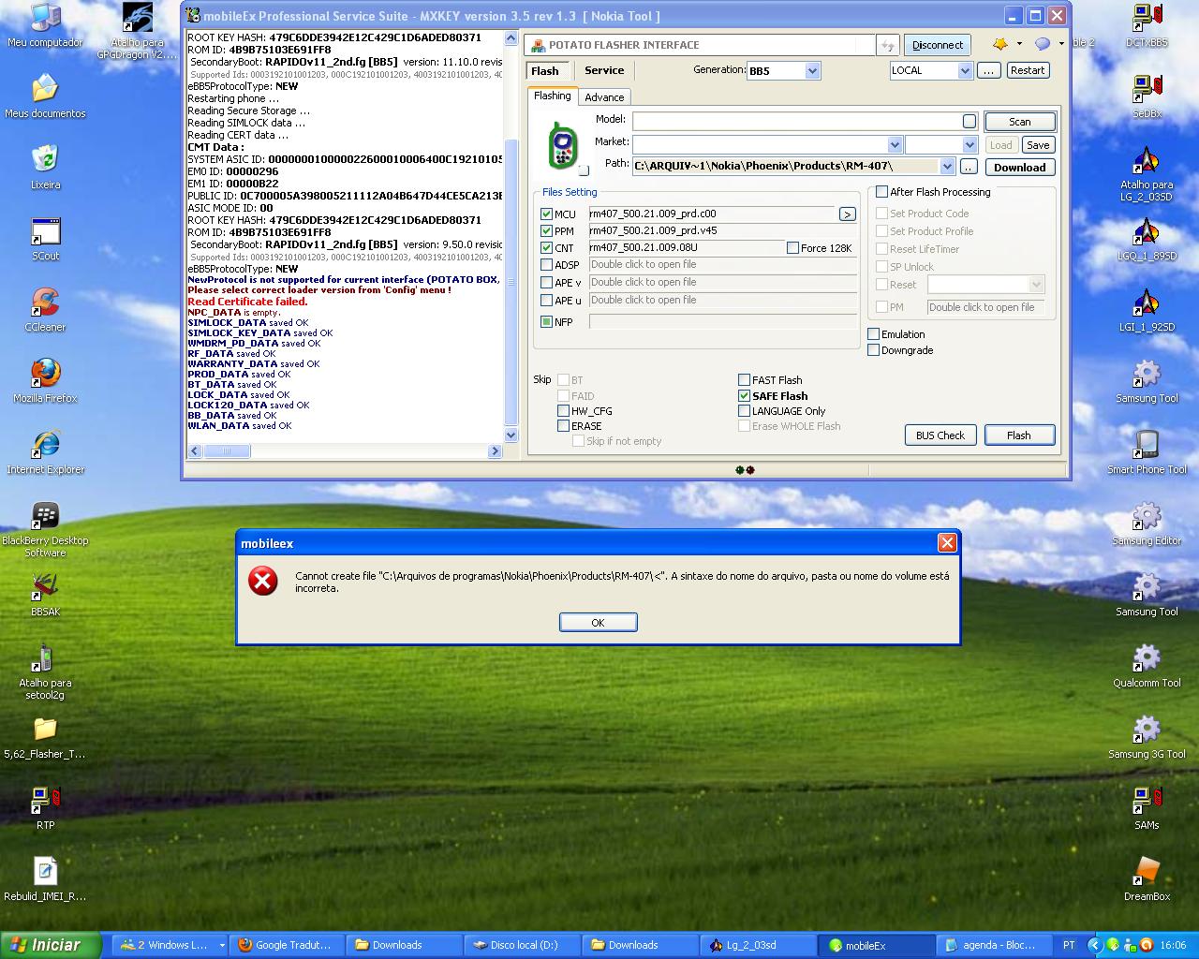Open Market dropdown list
1199x959 pixels.
point(895,145)
